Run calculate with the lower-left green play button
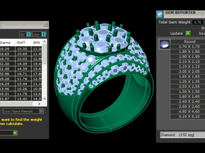Screen dimensions: 205x153 [15, 133]
